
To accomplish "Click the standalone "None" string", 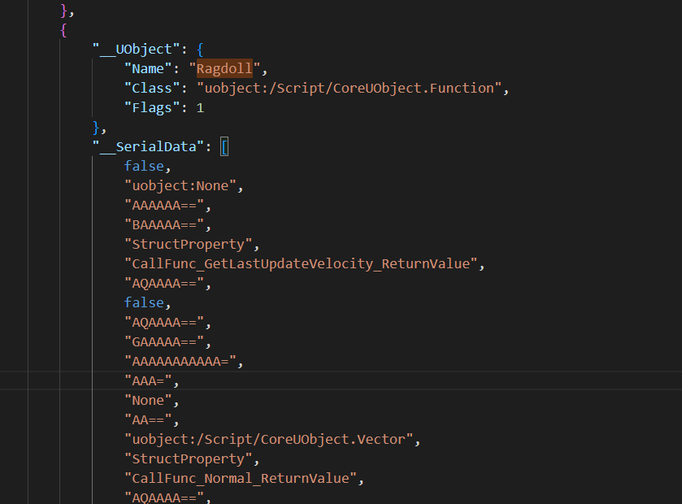I will click(149, 400).
